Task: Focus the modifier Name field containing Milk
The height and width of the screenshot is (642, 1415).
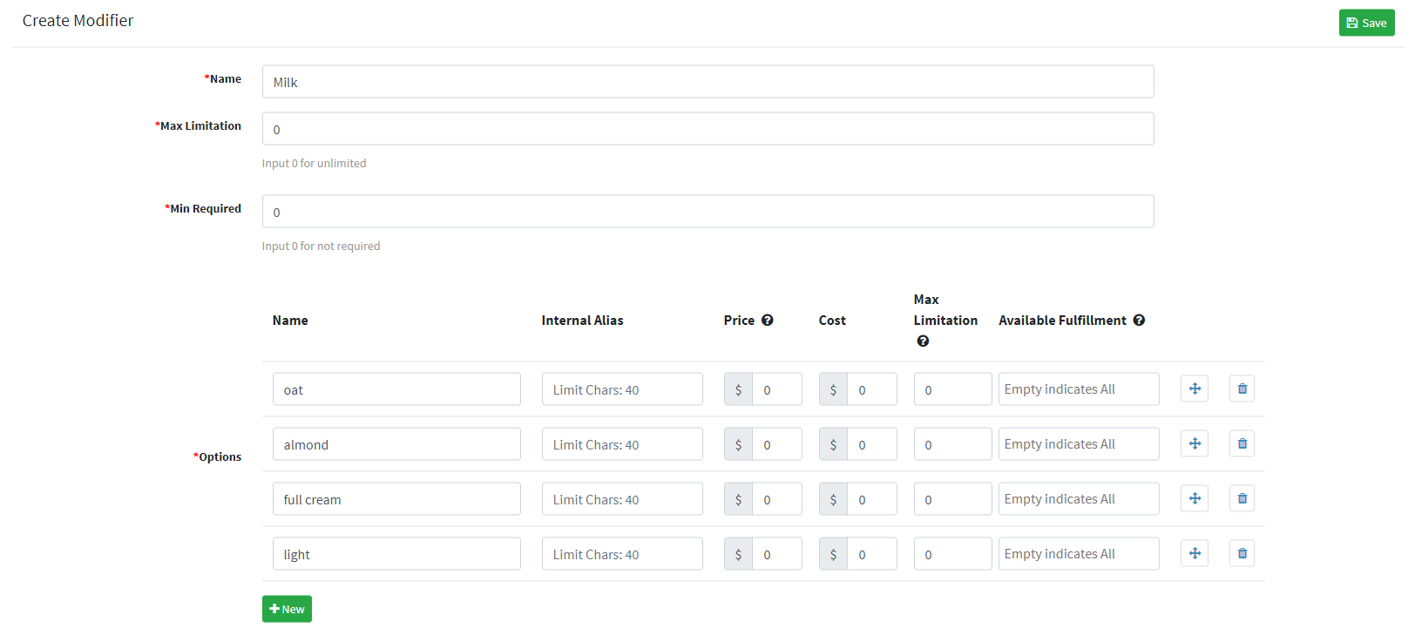Action: pos(707,82)
